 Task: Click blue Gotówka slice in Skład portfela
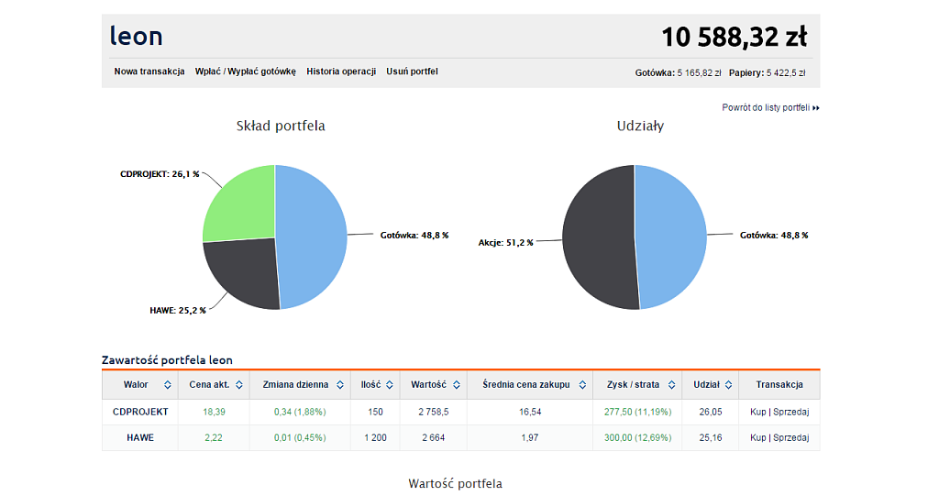pos(312,237)
